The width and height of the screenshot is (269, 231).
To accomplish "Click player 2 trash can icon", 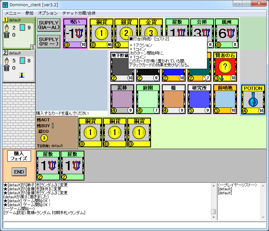I will 7,68.
